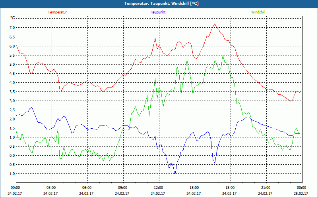Select the -0,5 y-axis value
This screenshot has width=318, height=198.
(12, 164)
